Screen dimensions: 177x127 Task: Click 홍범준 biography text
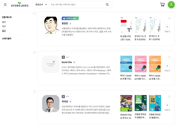87,31
